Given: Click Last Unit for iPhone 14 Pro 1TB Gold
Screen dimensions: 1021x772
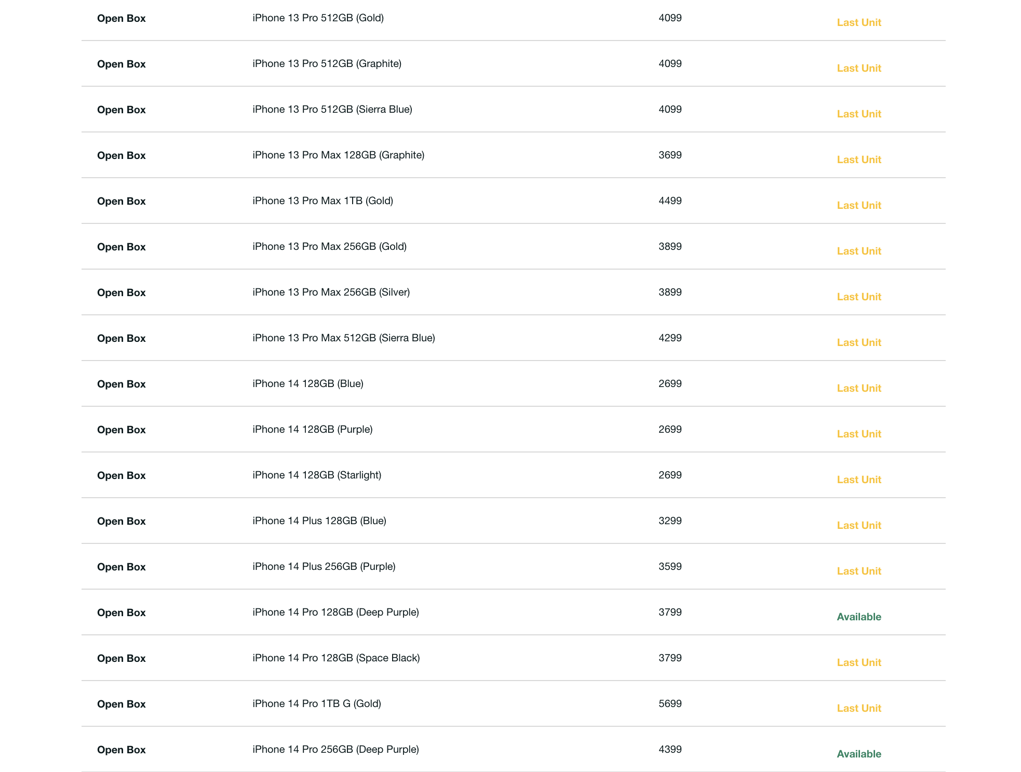Looking at the screenshot, I should click(858, 708).
